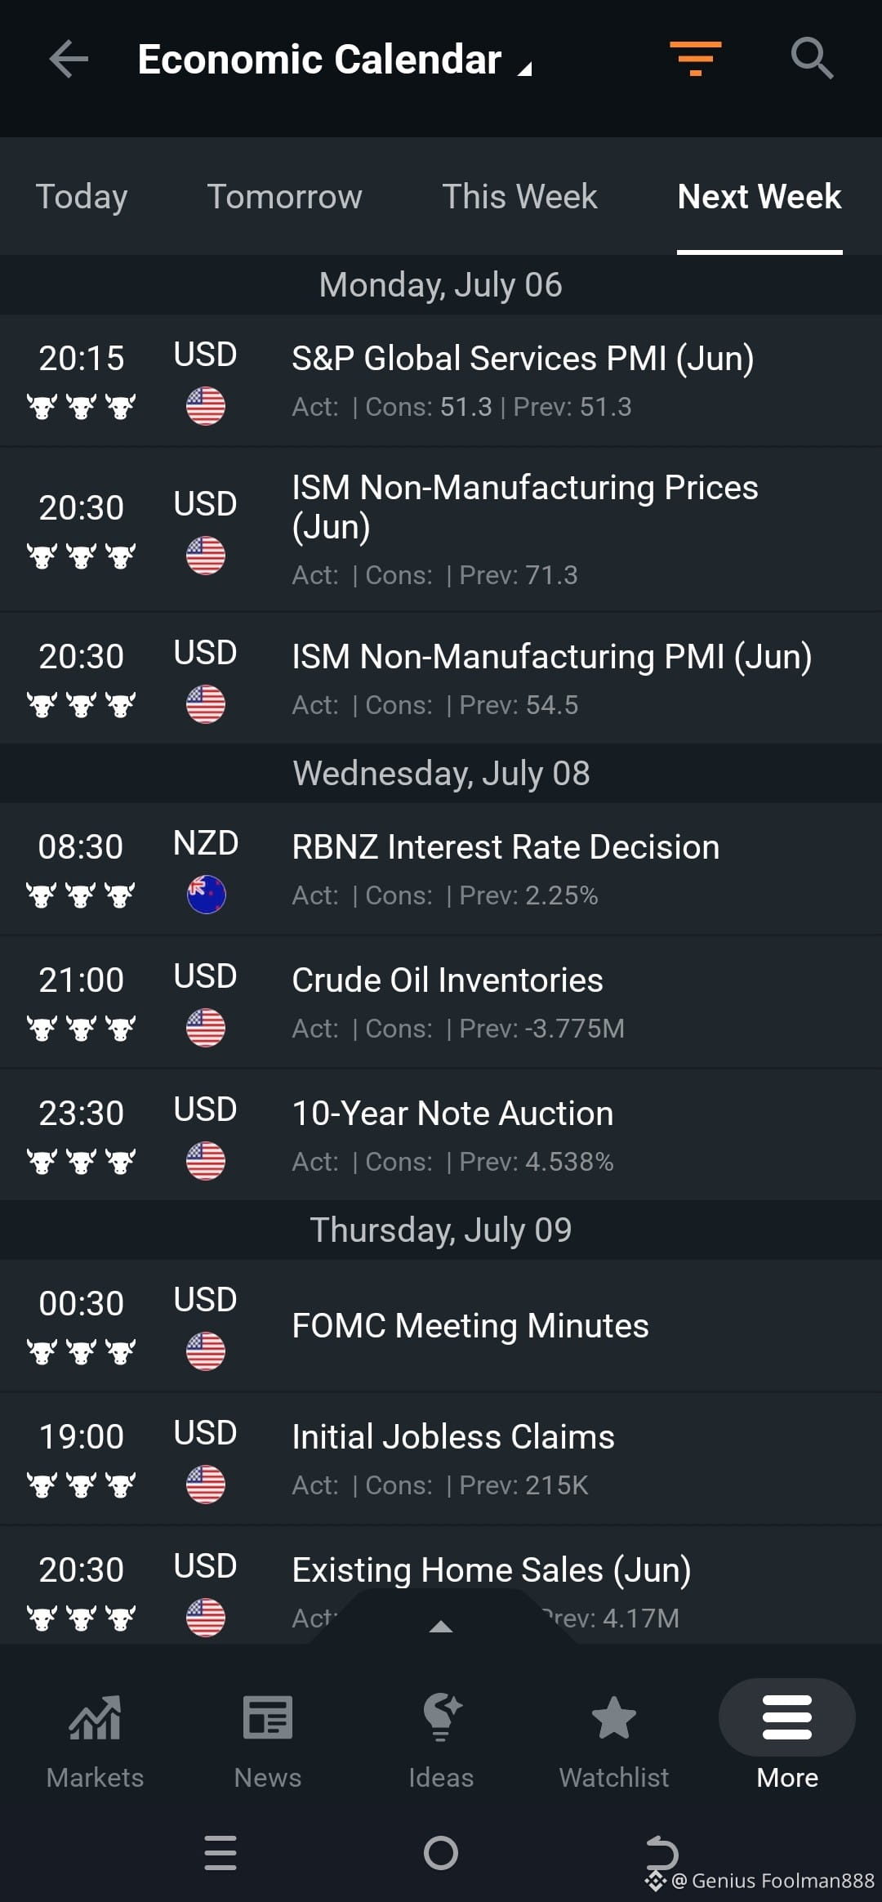The height and width of the screenshot is (1902, 882).
Task: Switch to the Tomorrow tab
Action: pos(284,197)
